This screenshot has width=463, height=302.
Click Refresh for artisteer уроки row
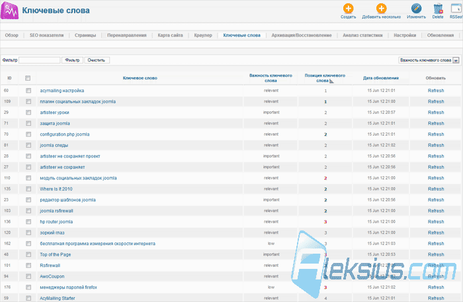pyautogui.click(x=436, y=113)
